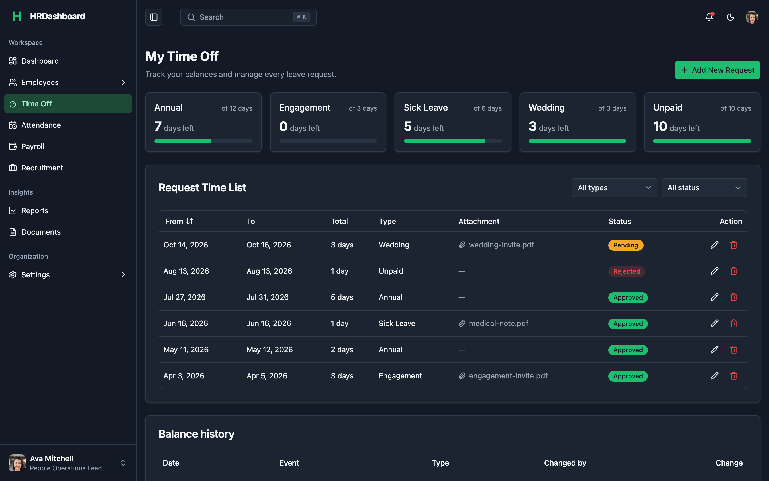Screen dimensions: 769x481
Task: Switch theme with the moon icon
Action: tap(731, 17)
